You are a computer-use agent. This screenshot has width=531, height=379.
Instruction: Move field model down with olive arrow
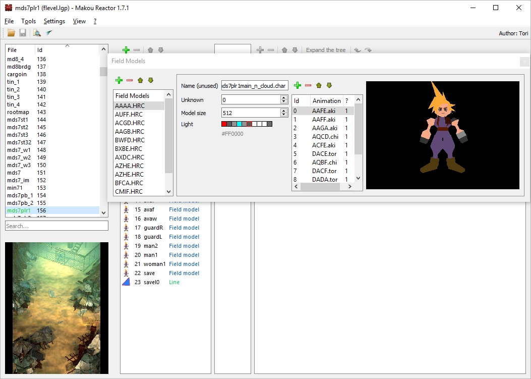151,80
